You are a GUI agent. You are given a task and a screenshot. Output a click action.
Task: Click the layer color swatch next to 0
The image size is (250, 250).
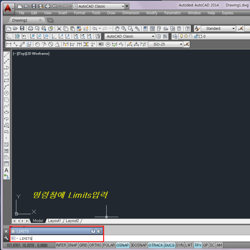coord(201,36)
